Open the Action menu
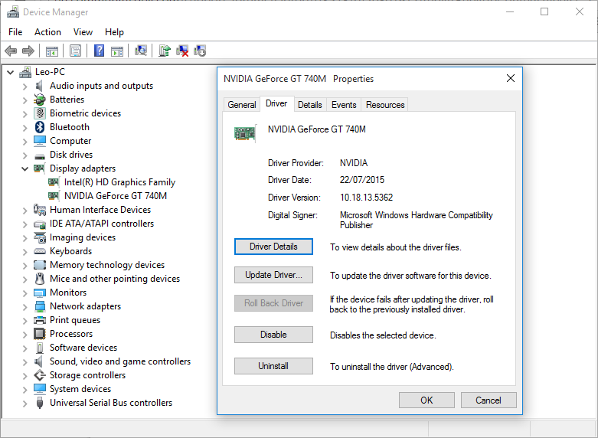The height and width of the screenshot is (438, 598). coord(47,32)
